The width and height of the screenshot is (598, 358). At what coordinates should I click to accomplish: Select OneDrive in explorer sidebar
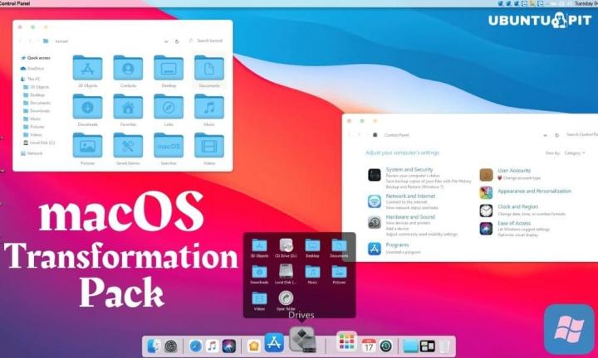click(x=32, y=69)
